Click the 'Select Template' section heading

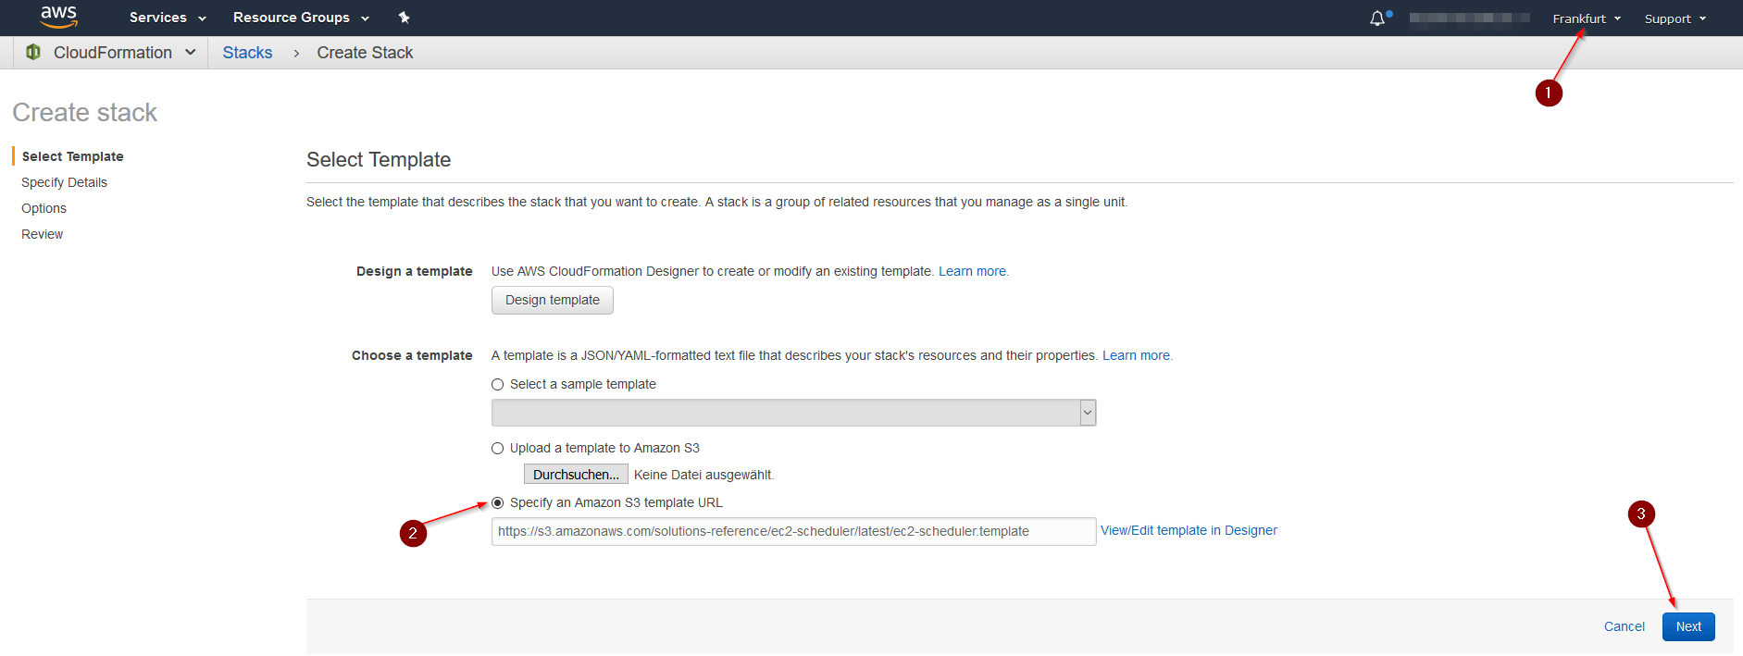(x=379, y=159)
